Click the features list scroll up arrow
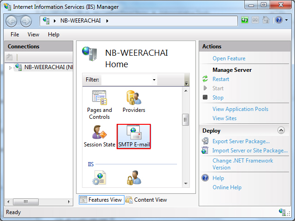The width and height of the screenshot is (295, 221). (186, 91)
